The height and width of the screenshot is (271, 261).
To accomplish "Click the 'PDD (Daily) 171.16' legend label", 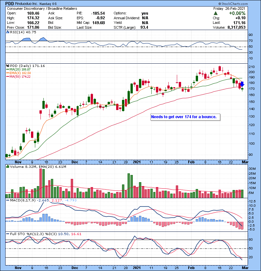I will point(27,66).
